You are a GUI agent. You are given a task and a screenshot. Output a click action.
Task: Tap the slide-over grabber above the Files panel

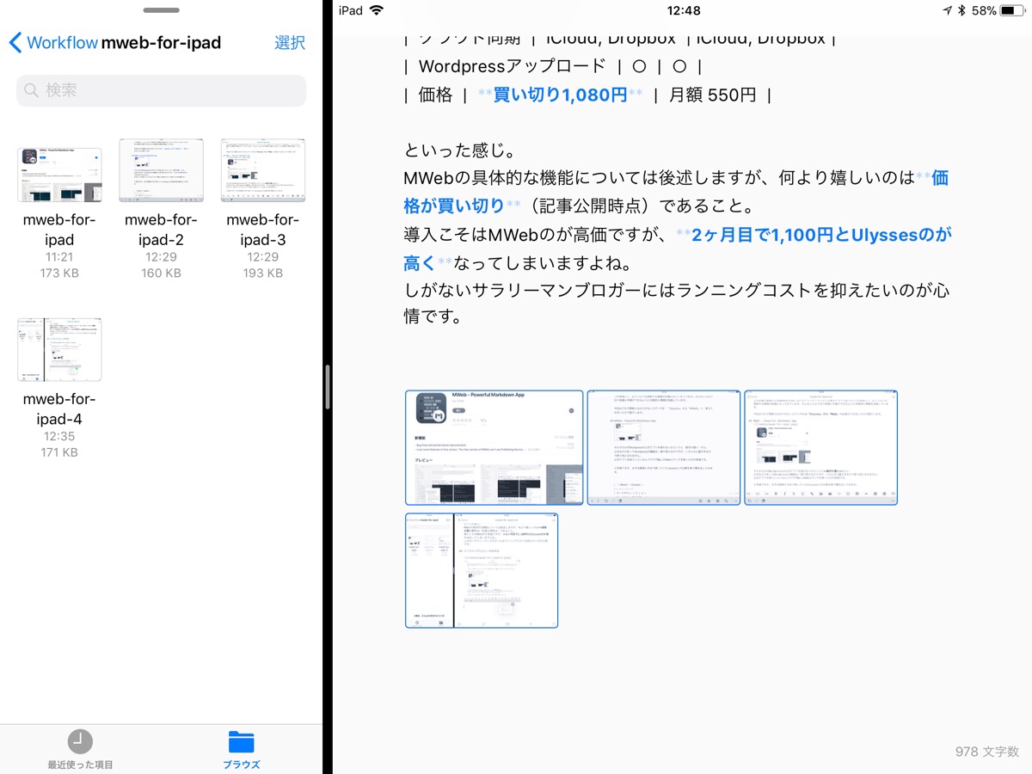161,10
